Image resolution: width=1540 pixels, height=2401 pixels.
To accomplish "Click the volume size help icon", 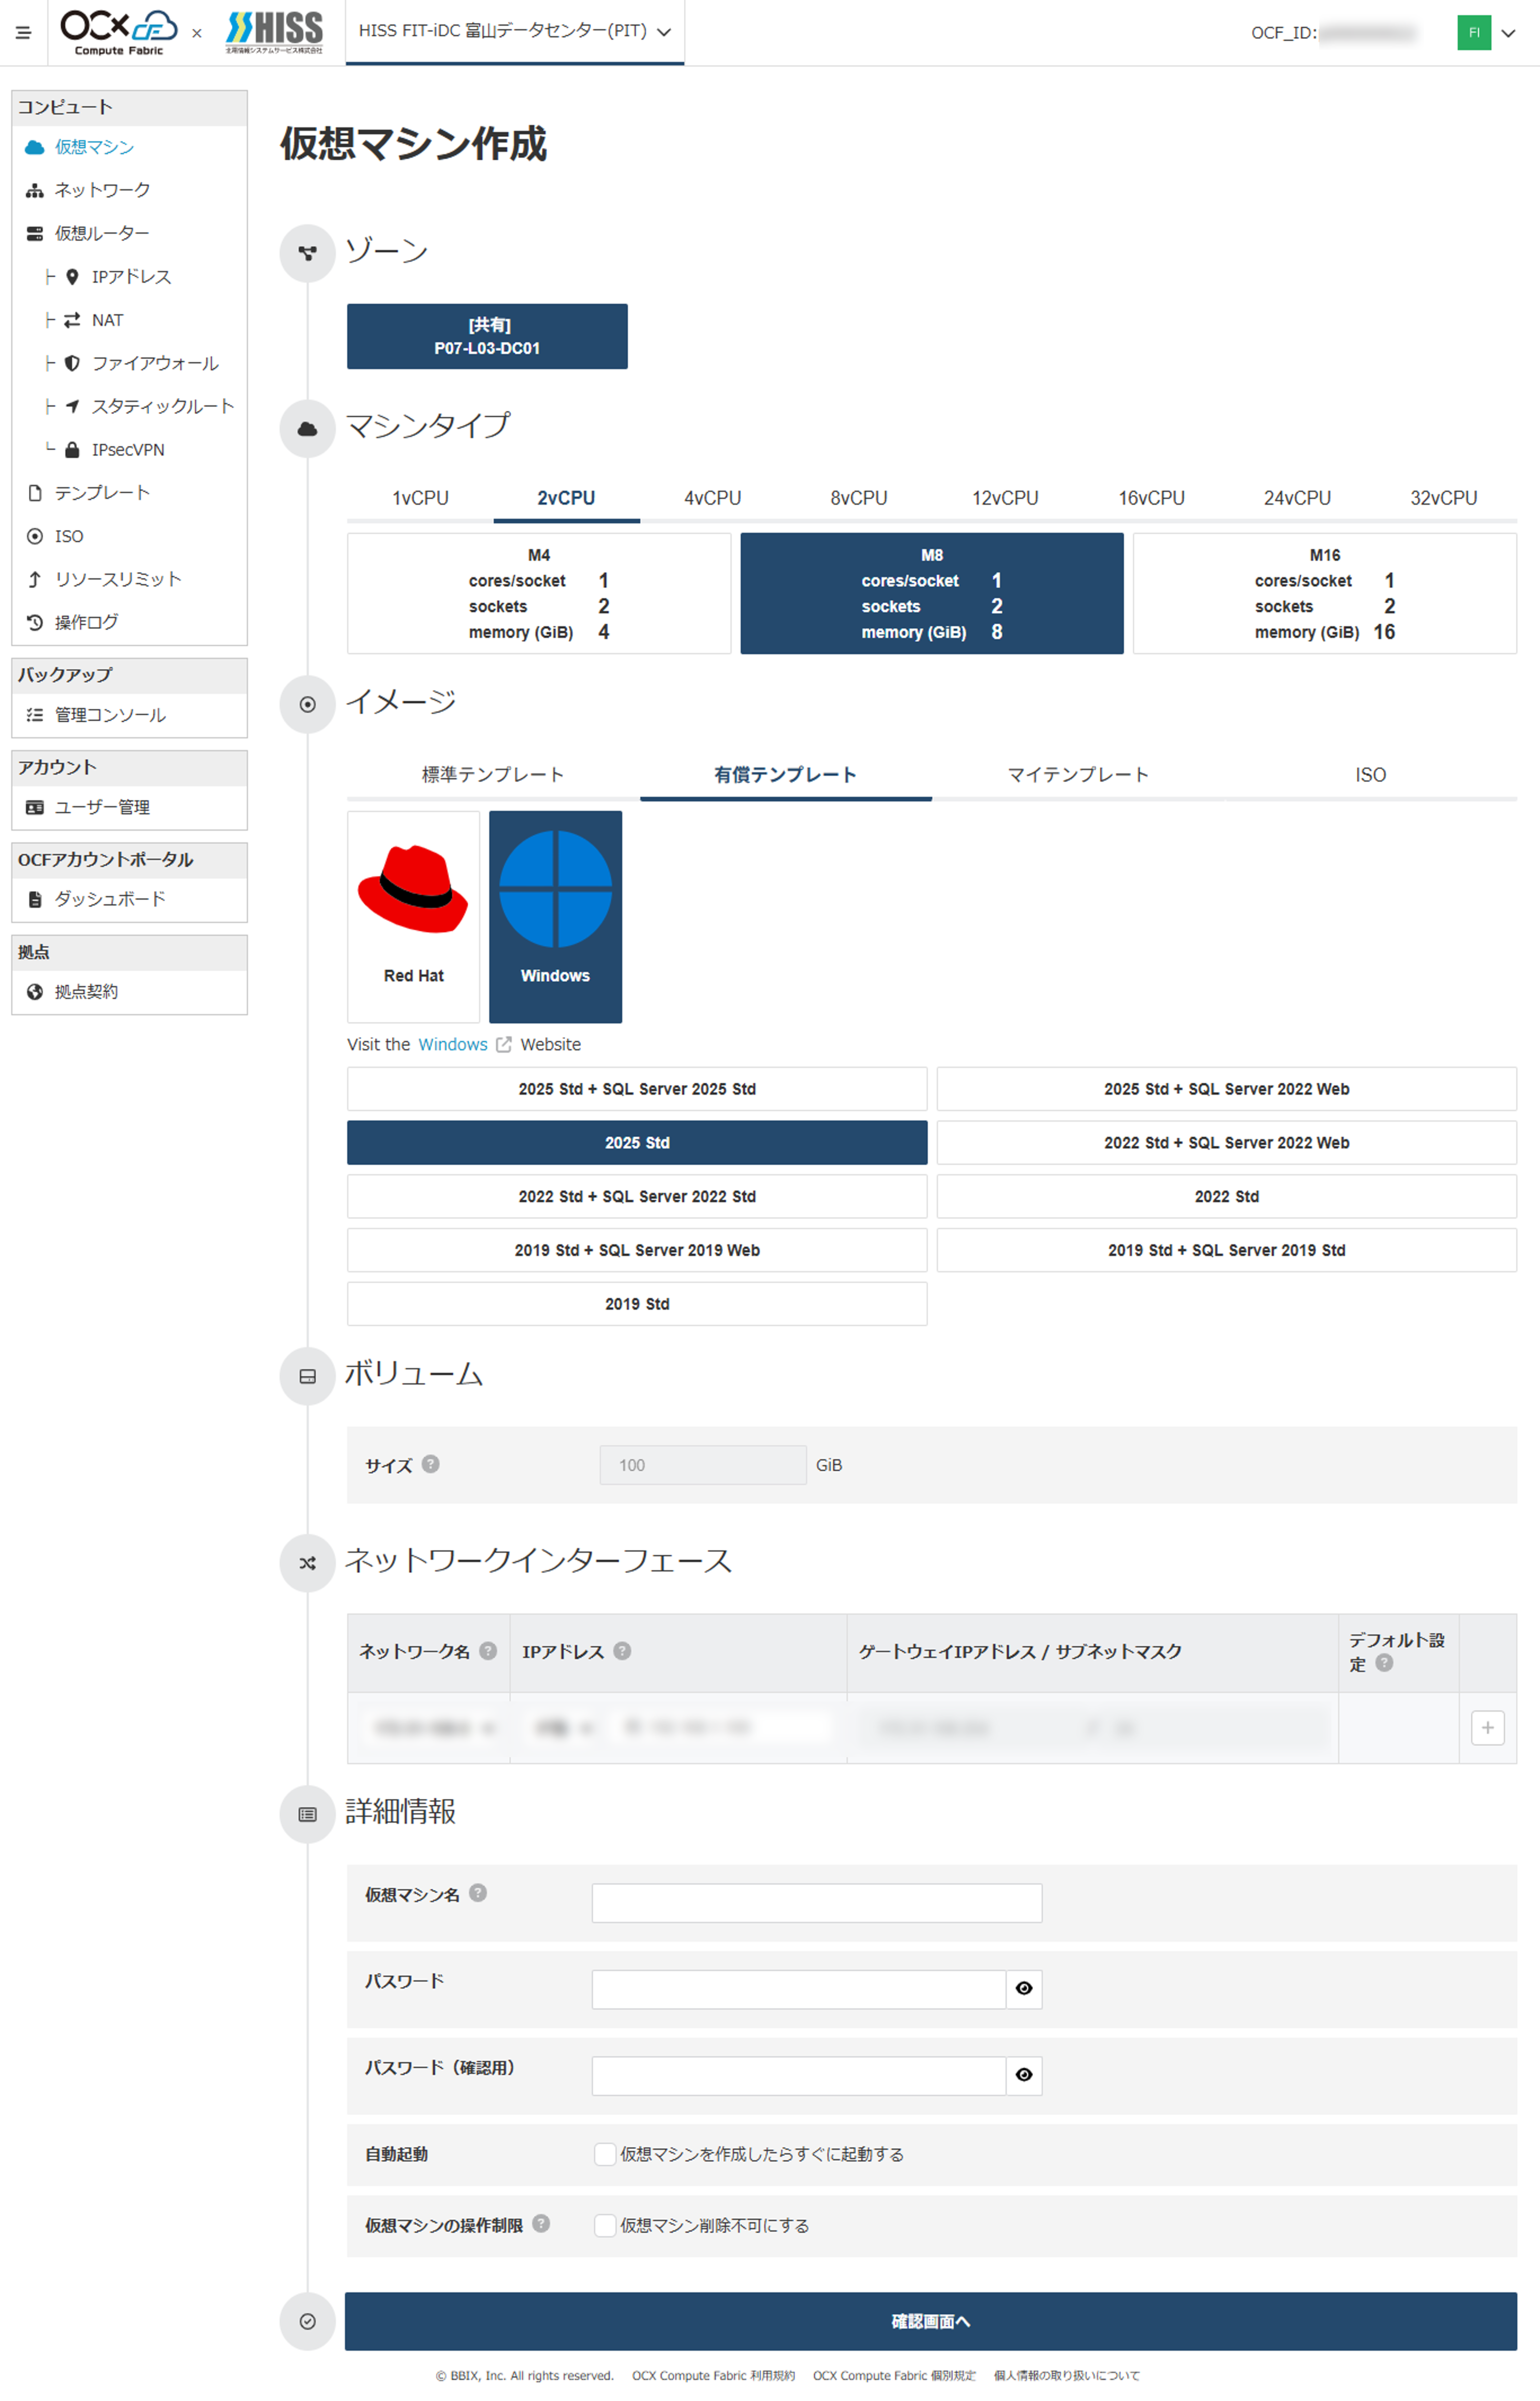I will (x=430, y=1464).
